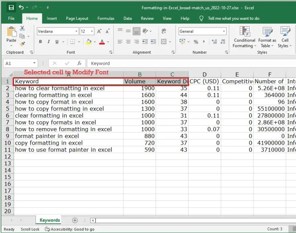
Task: Expand the font color dropdown arrow
Action: pos(108,42)
